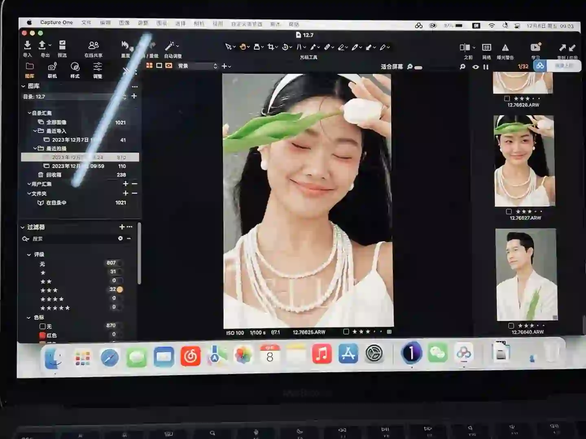Screen dimensions: 586x439
Task: Click the 自动调整 magic wand icon
Action: (x=170, y=46)
